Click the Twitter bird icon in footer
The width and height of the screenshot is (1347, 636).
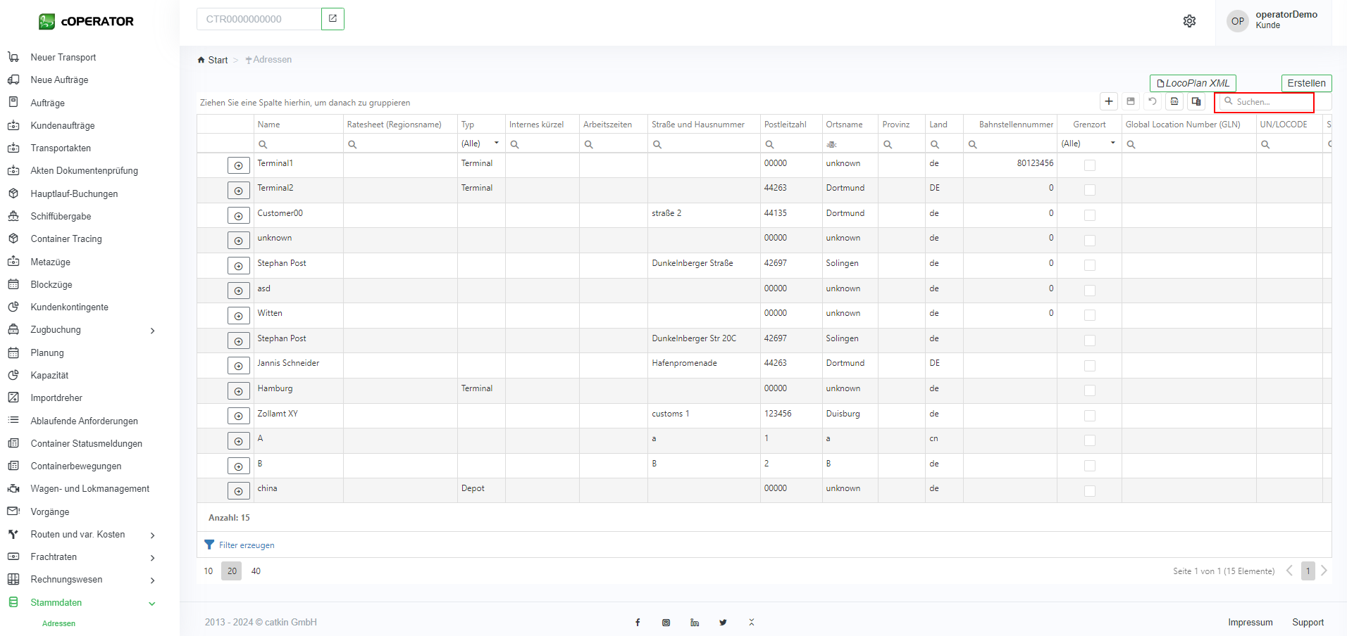[723, 623]
